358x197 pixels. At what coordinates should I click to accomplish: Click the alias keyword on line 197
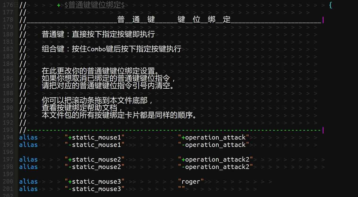28,159
